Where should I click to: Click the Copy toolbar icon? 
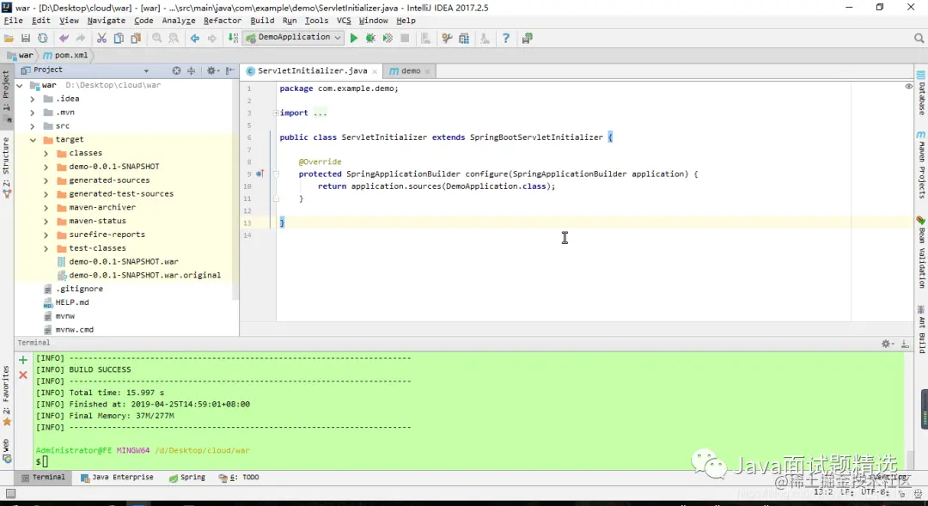[119, 39]
